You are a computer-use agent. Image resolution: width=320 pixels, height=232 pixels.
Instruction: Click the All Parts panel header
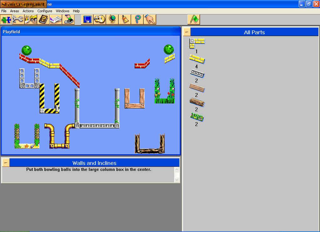[x=254, y=32]
